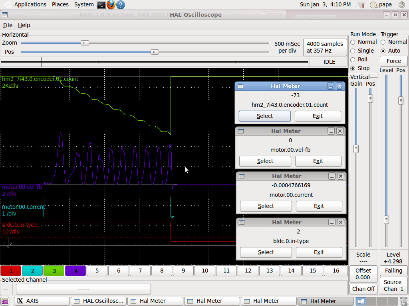Click Select in motor.00.current Hal Meter
The height and width of the screenshot is (306, 409).
[266, 206]
